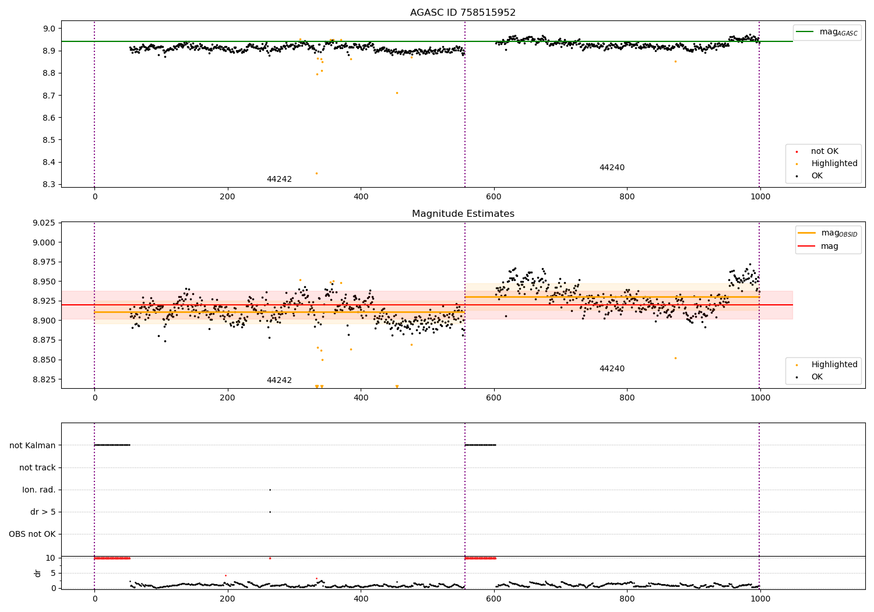
Task: Click the '8.925' y-tick in middle plot
Action: 44,301
